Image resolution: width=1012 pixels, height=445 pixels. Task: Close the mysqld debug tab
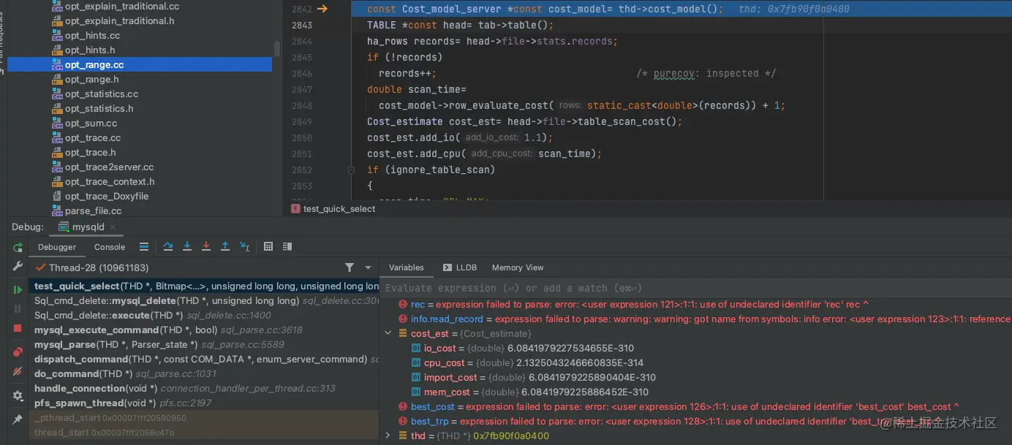pyautogui.click(x=113, y=227)
